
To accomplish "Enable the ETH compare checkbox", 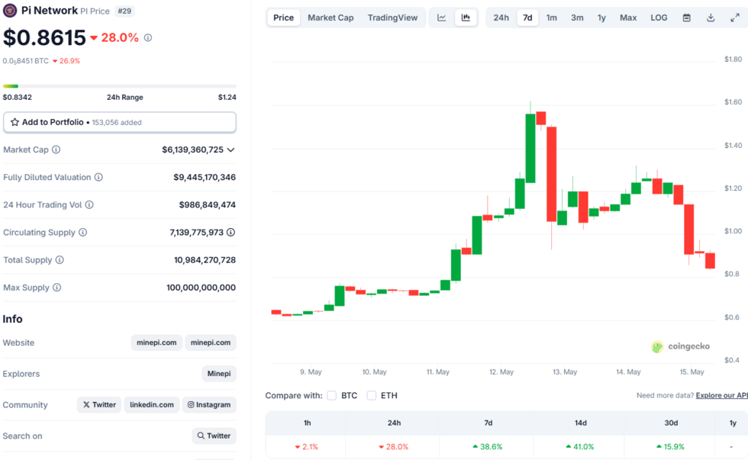I will click(372, 395).
